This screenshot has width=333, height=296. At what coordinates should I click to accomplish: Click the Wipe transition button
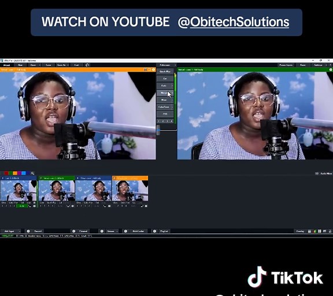pyautogui.click(x=164, y=100)
